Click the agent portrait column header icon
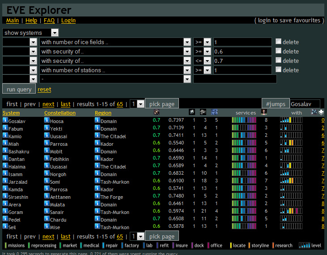Viewport: 327px width, 255px height. 264,112
